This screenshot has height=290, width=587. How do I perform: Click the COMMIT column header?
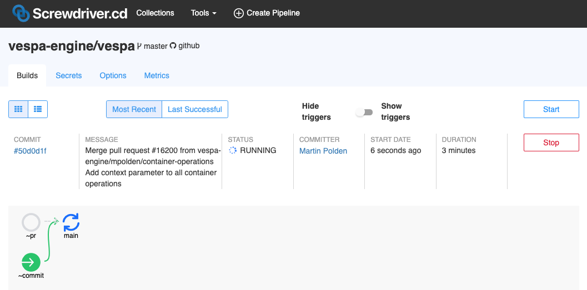click(27, 139)
